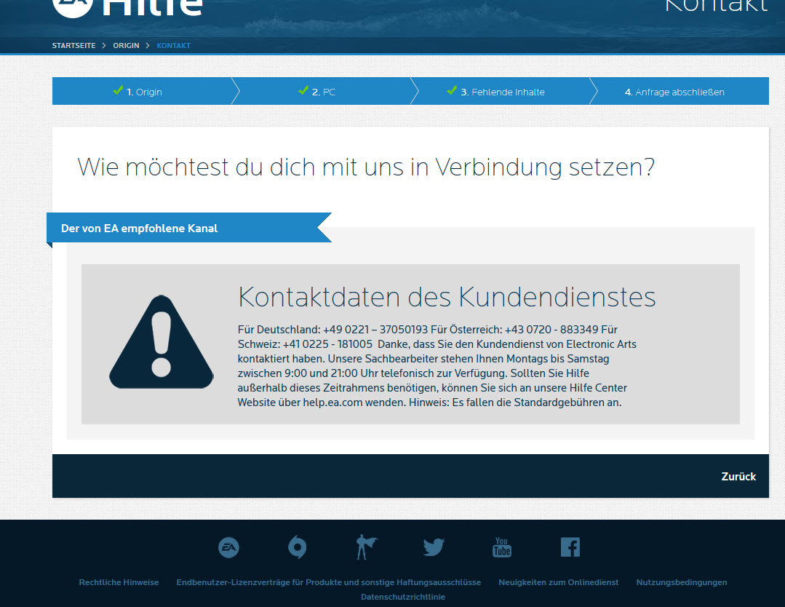Open the Datenschutzrichtlinie link
Viewport: 785px width, 607px height.
click(403, 597)
